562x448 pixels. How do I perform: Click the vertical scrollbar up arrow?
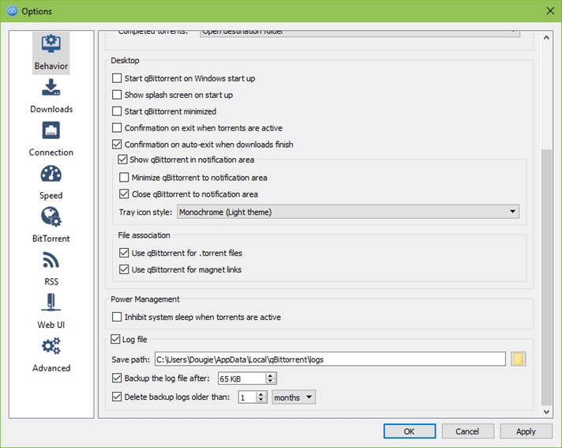click(x=546, y=38)
